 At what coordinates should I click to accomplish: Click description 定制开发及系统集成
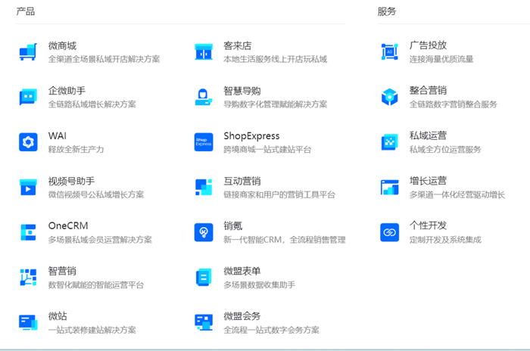445,240
